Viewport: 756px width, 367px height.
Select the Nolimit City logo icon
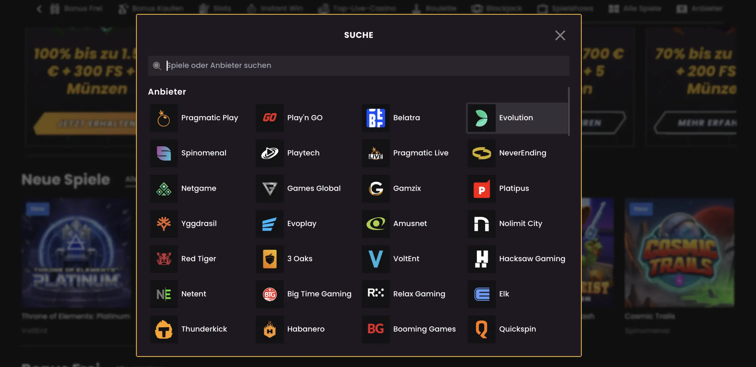coord(482,223)
